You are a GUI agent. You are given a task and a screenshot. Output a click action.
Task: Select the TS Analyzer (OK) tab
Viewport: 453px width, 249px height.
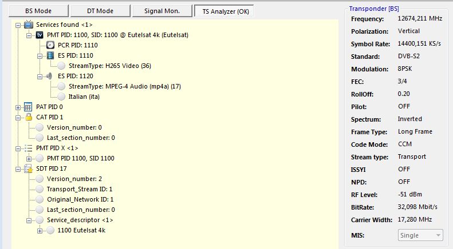tap(224, 11)
